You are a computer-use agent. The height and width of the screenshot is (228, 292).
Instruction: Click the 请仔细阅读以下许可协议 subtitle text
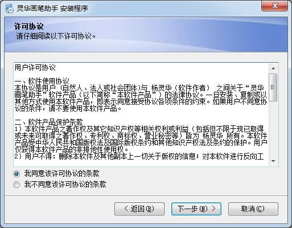tap(56, 36)
